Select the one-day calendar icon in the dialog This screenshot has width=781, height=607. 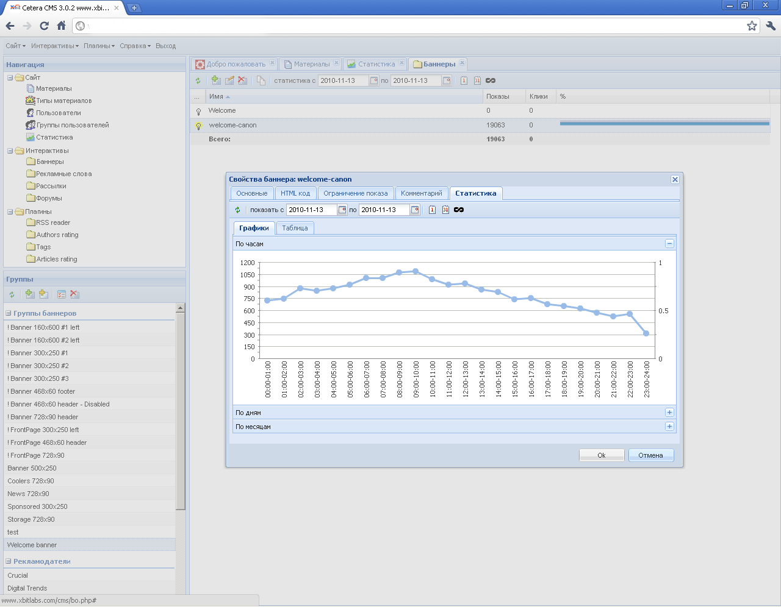coord(432,210)
